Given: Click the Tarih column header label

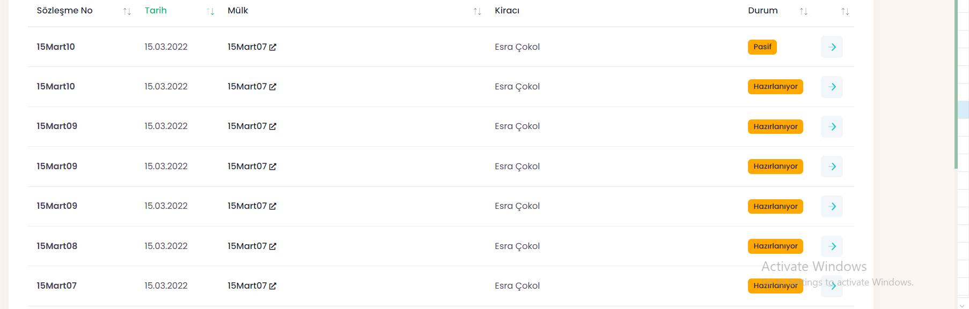Looking at the screenshot, I should click(156, 11).
